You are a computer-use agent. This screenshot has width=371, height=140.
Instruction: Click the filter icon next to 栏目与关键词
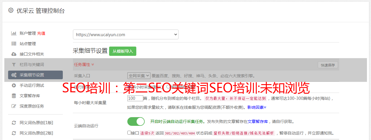coord(14,65)
